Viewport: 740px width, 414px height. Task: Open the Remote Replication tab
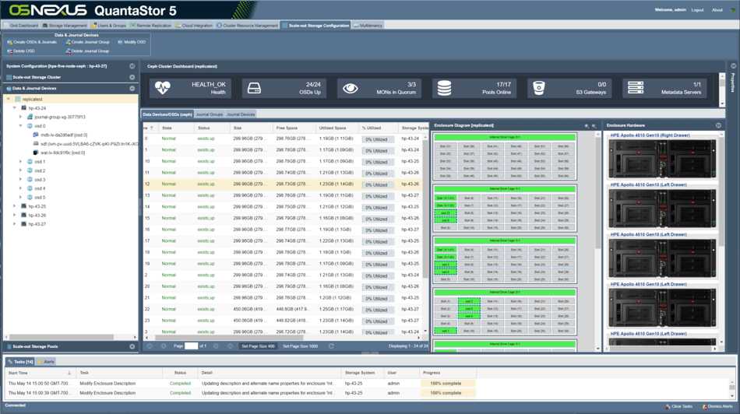click(x=151, y=26)
